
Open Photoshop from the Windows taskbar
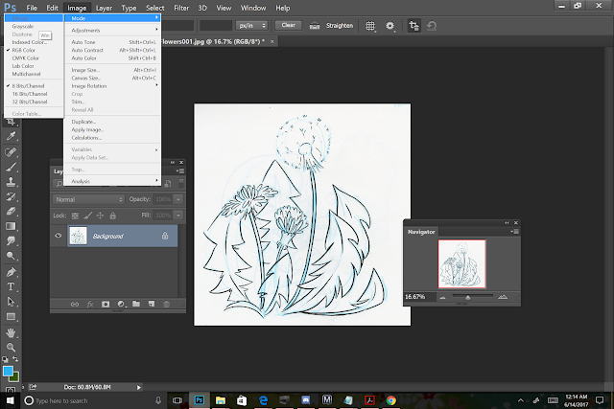coord(200,399)
